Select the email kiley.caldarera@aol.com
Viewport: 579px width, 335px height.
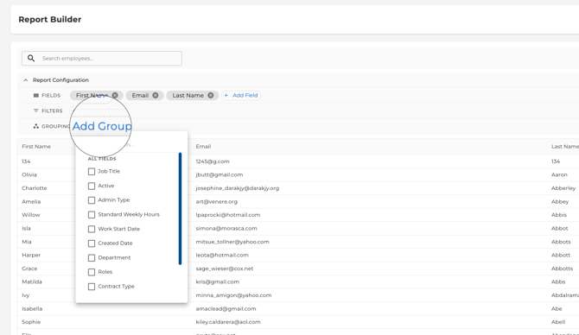pyautogui.click(x=228, y=322)
